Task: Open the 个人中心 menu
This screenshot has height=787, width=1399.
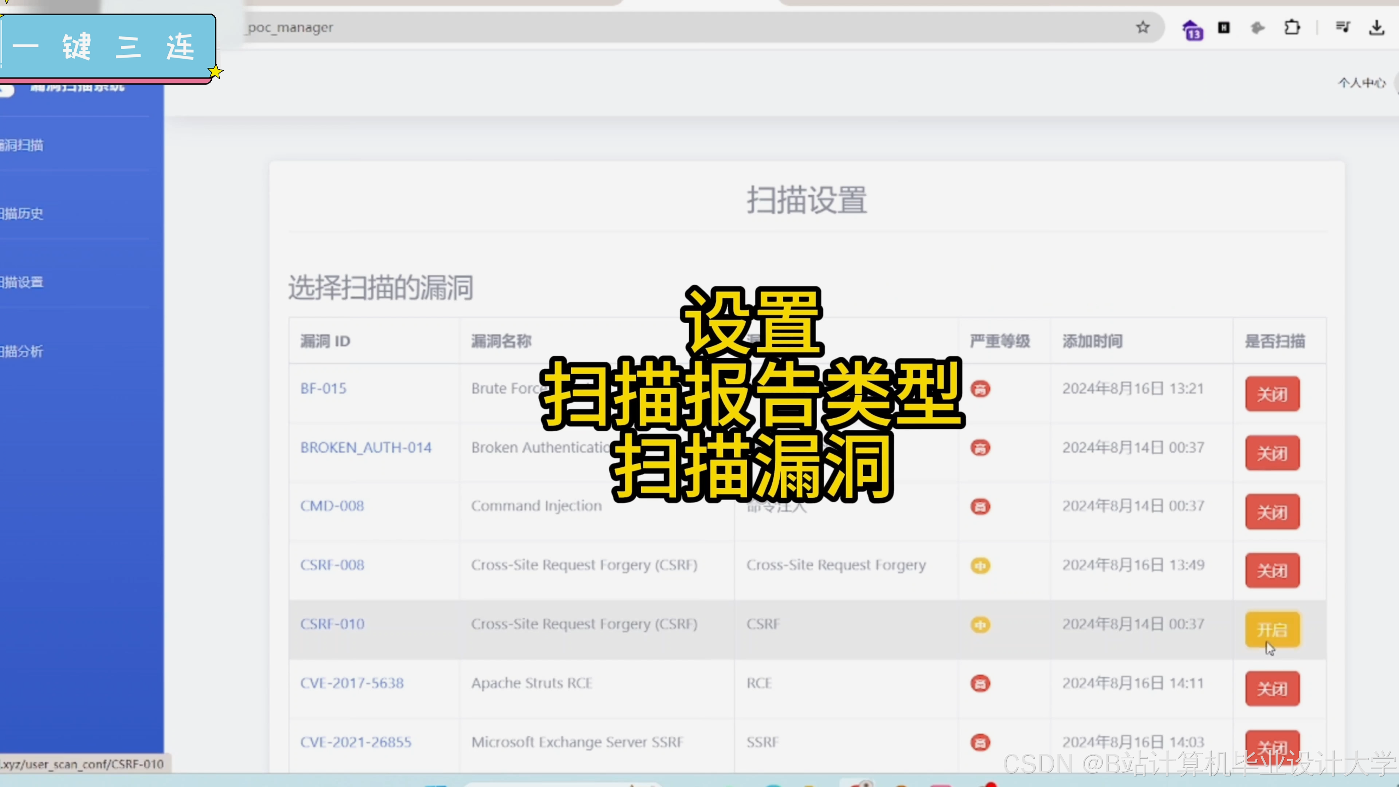Action: point(1361,83)
